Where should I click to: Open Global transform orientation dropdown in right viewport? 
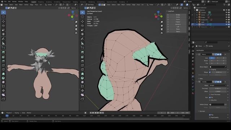(151, 5)
